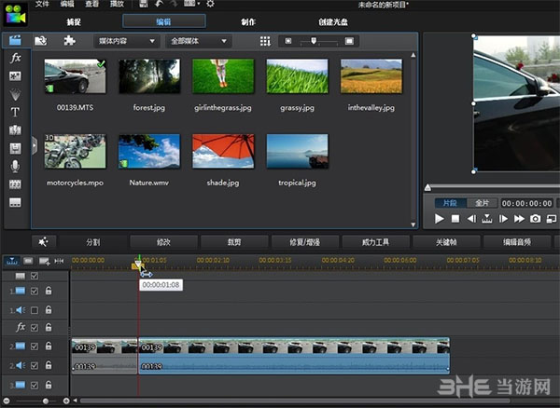Open the Title Room T icon

pyautogui.click(x=15, y=112)
